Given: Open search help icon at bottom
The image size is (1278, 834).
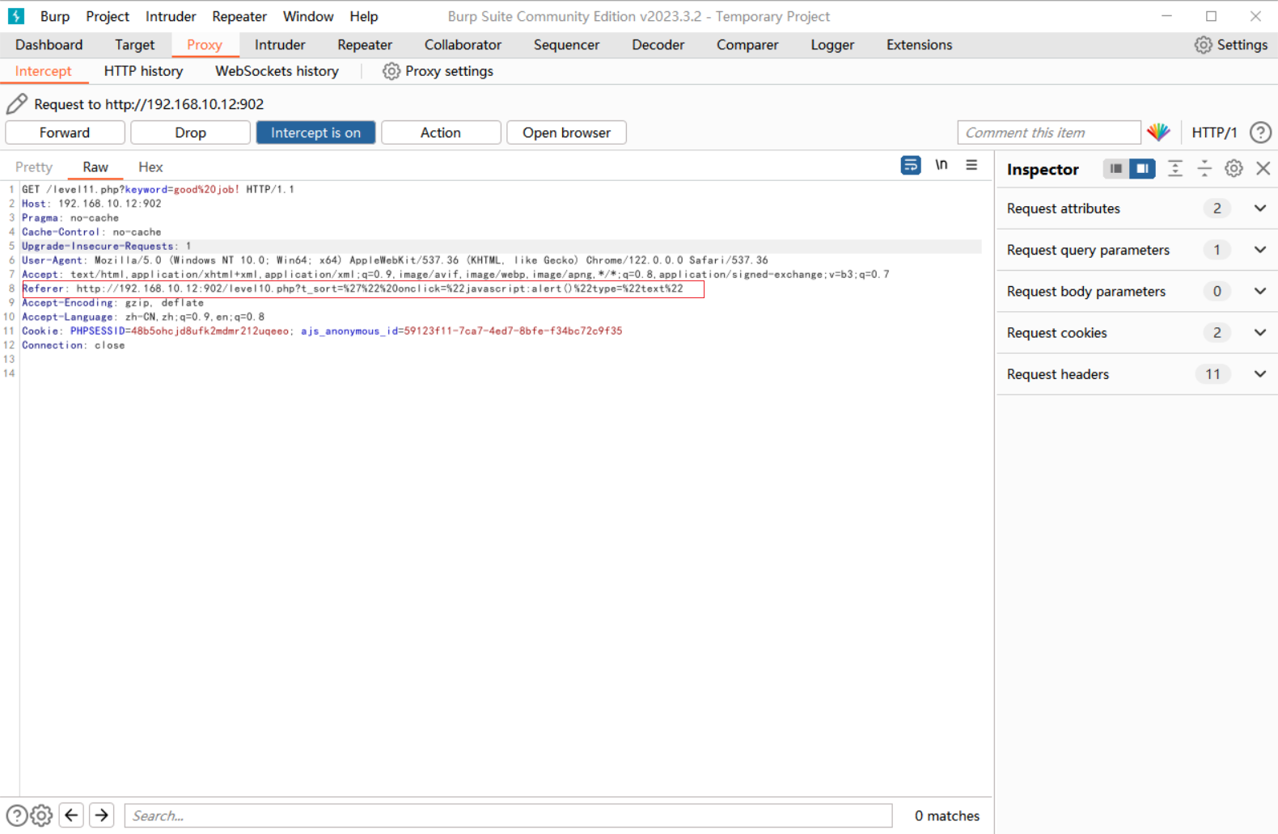Looking at the screenshot, I should pos(16,815).
